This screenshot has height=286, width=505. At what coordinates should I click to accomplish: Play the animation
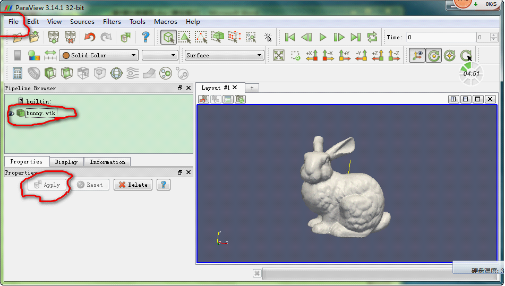(x=323, y=37)
